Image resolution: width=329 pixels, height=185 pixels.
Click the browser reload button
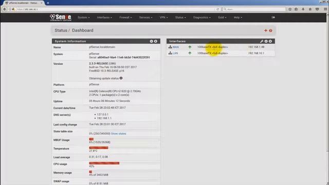pos(218,9)
